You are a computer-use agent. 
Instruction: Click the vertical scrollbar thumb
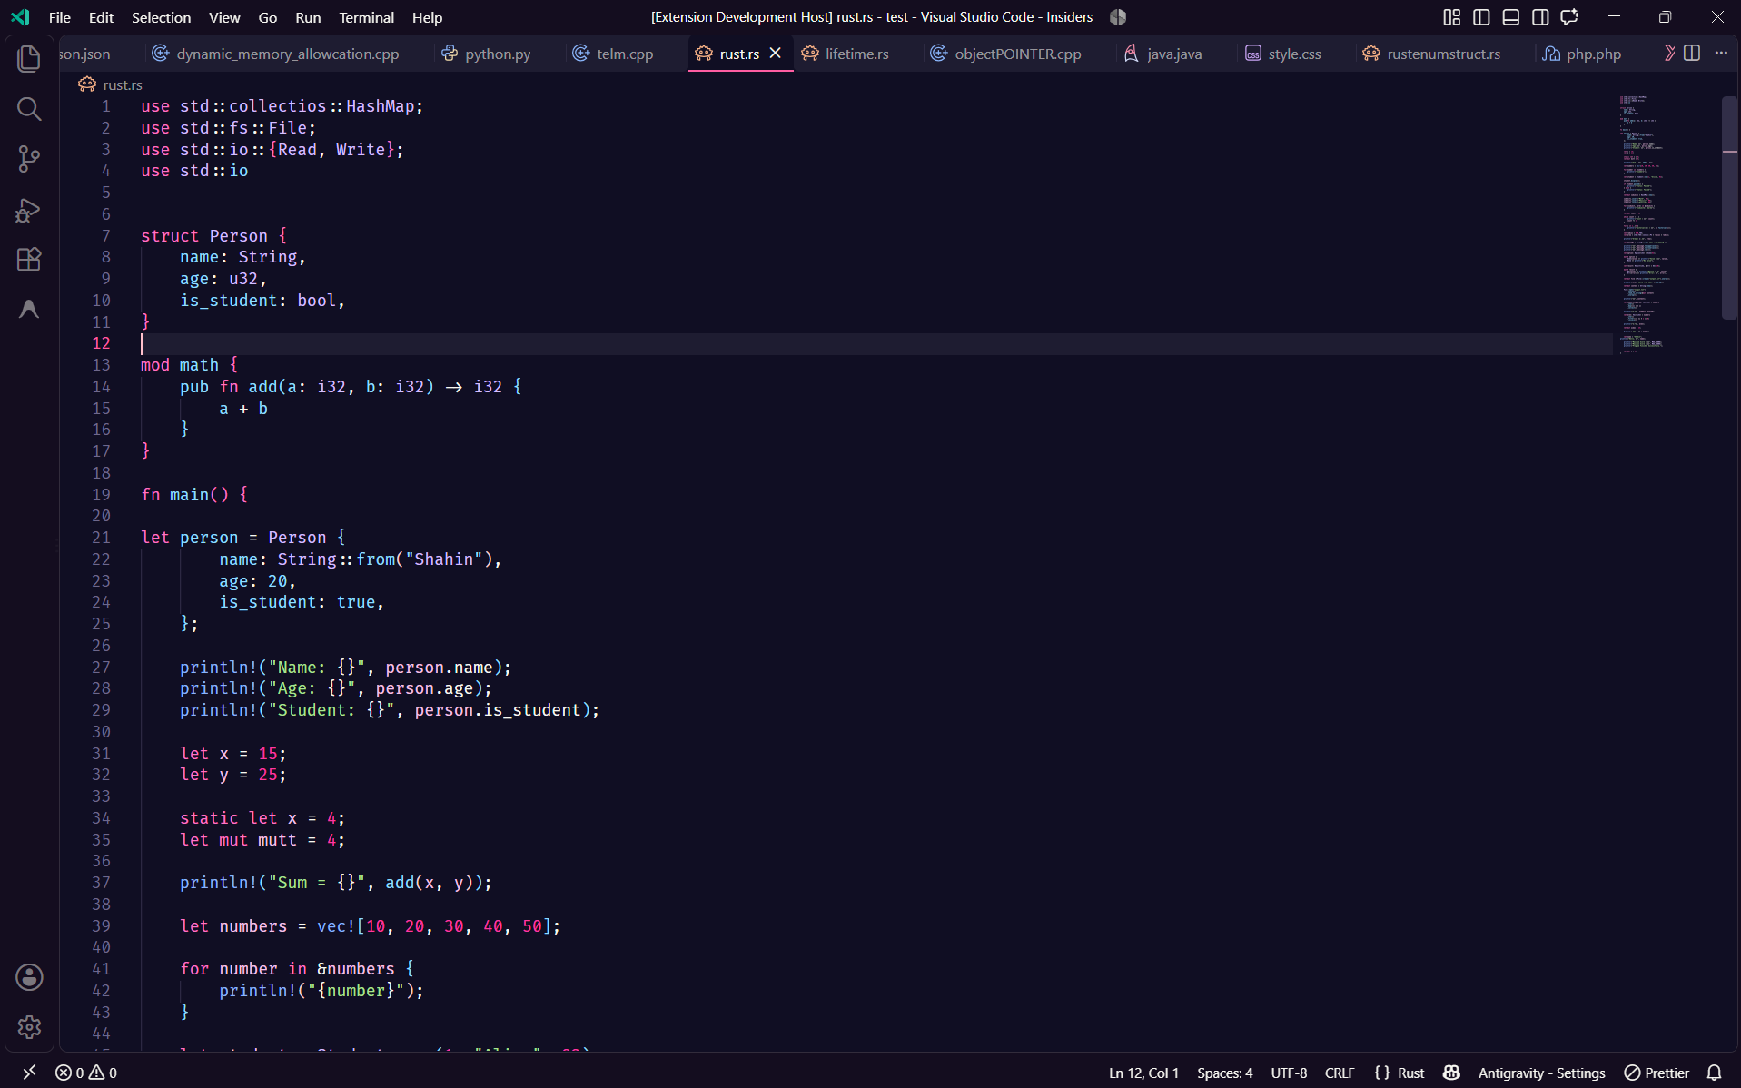click(1729, 207)
